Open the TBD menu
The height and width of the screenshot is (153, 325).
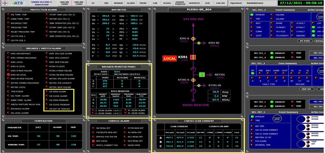[x=106, y=3]
